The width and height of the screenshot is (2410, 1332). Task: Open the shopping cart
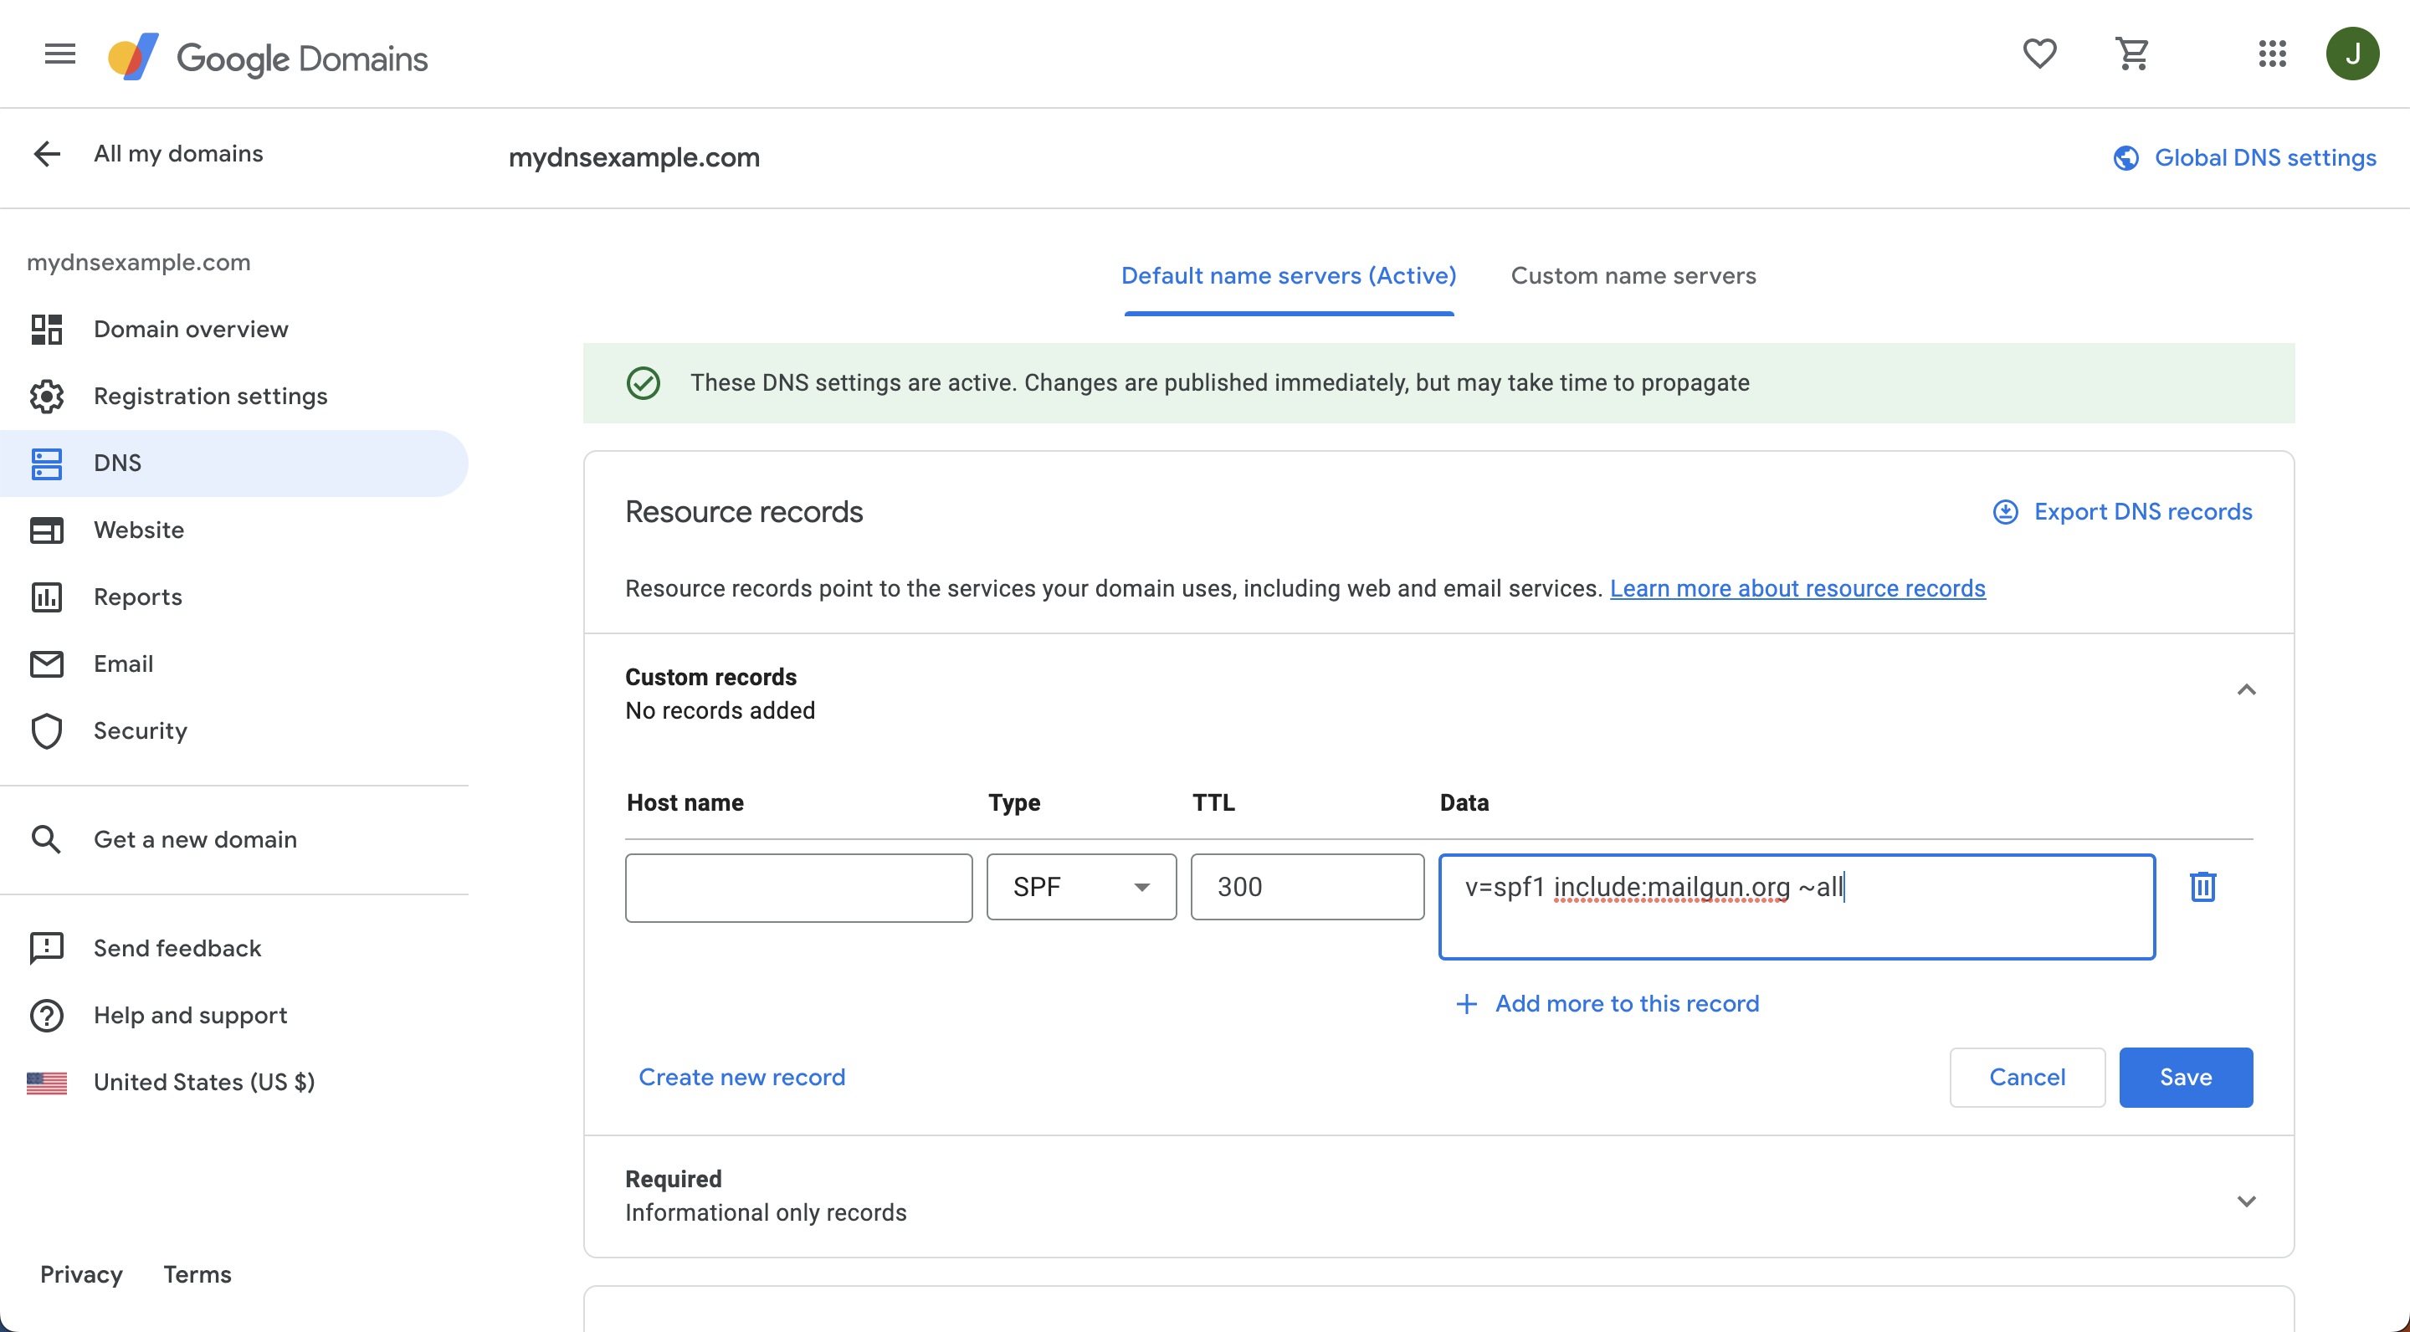tap(2133, 54)
